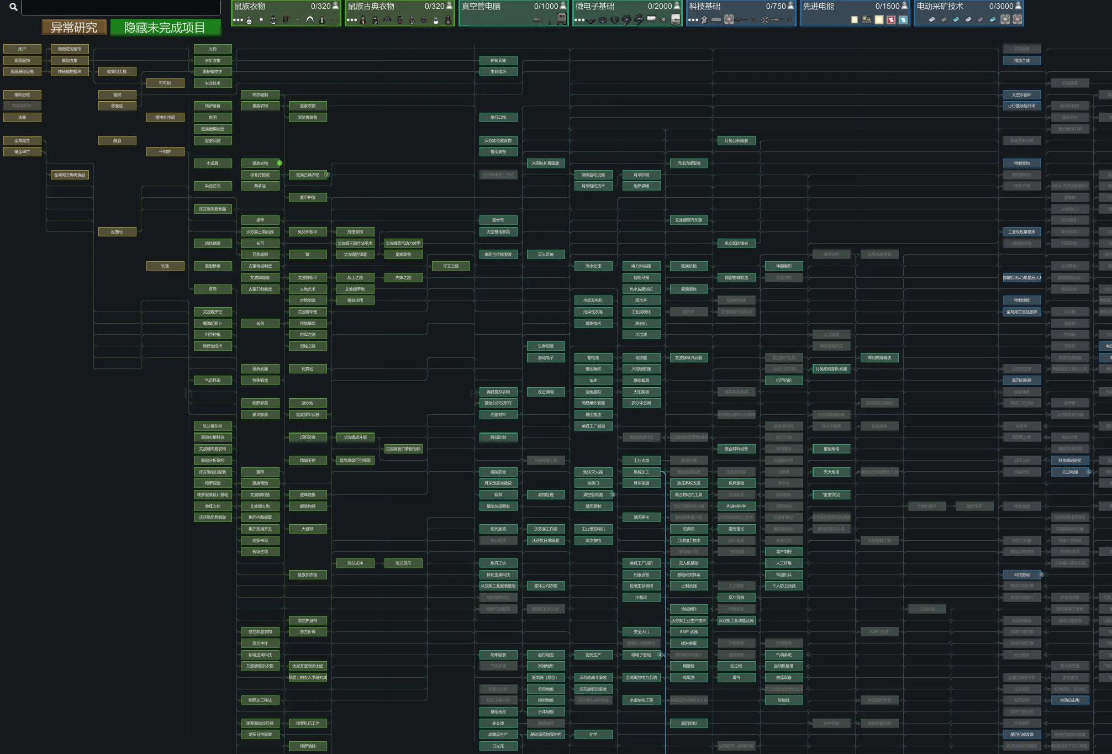Click flask icon on 鼠族衣物 queue card
This screenshot has width=1112, height=754.
click(x=335, y=6)
